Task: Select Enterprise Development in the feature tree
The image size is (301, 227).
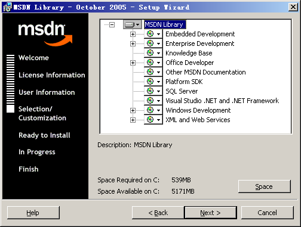Action: (x=200, y=43)
